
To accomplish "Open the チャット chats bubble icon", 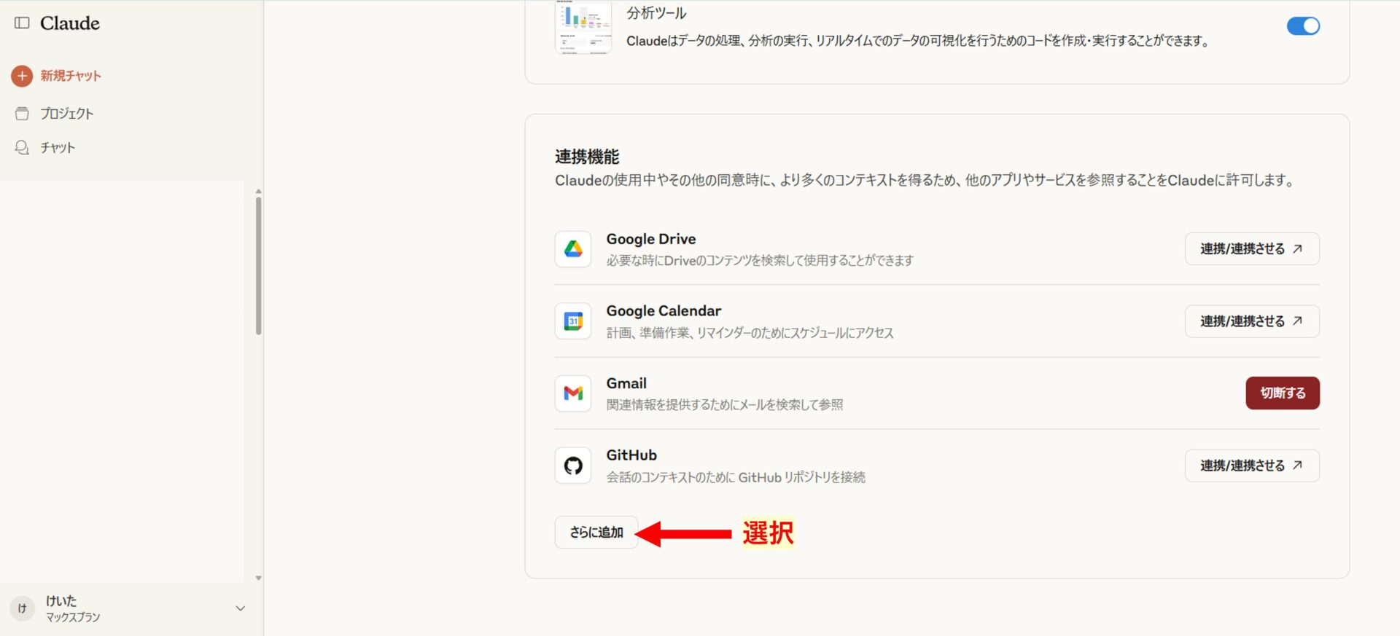I will pos(22,148).
